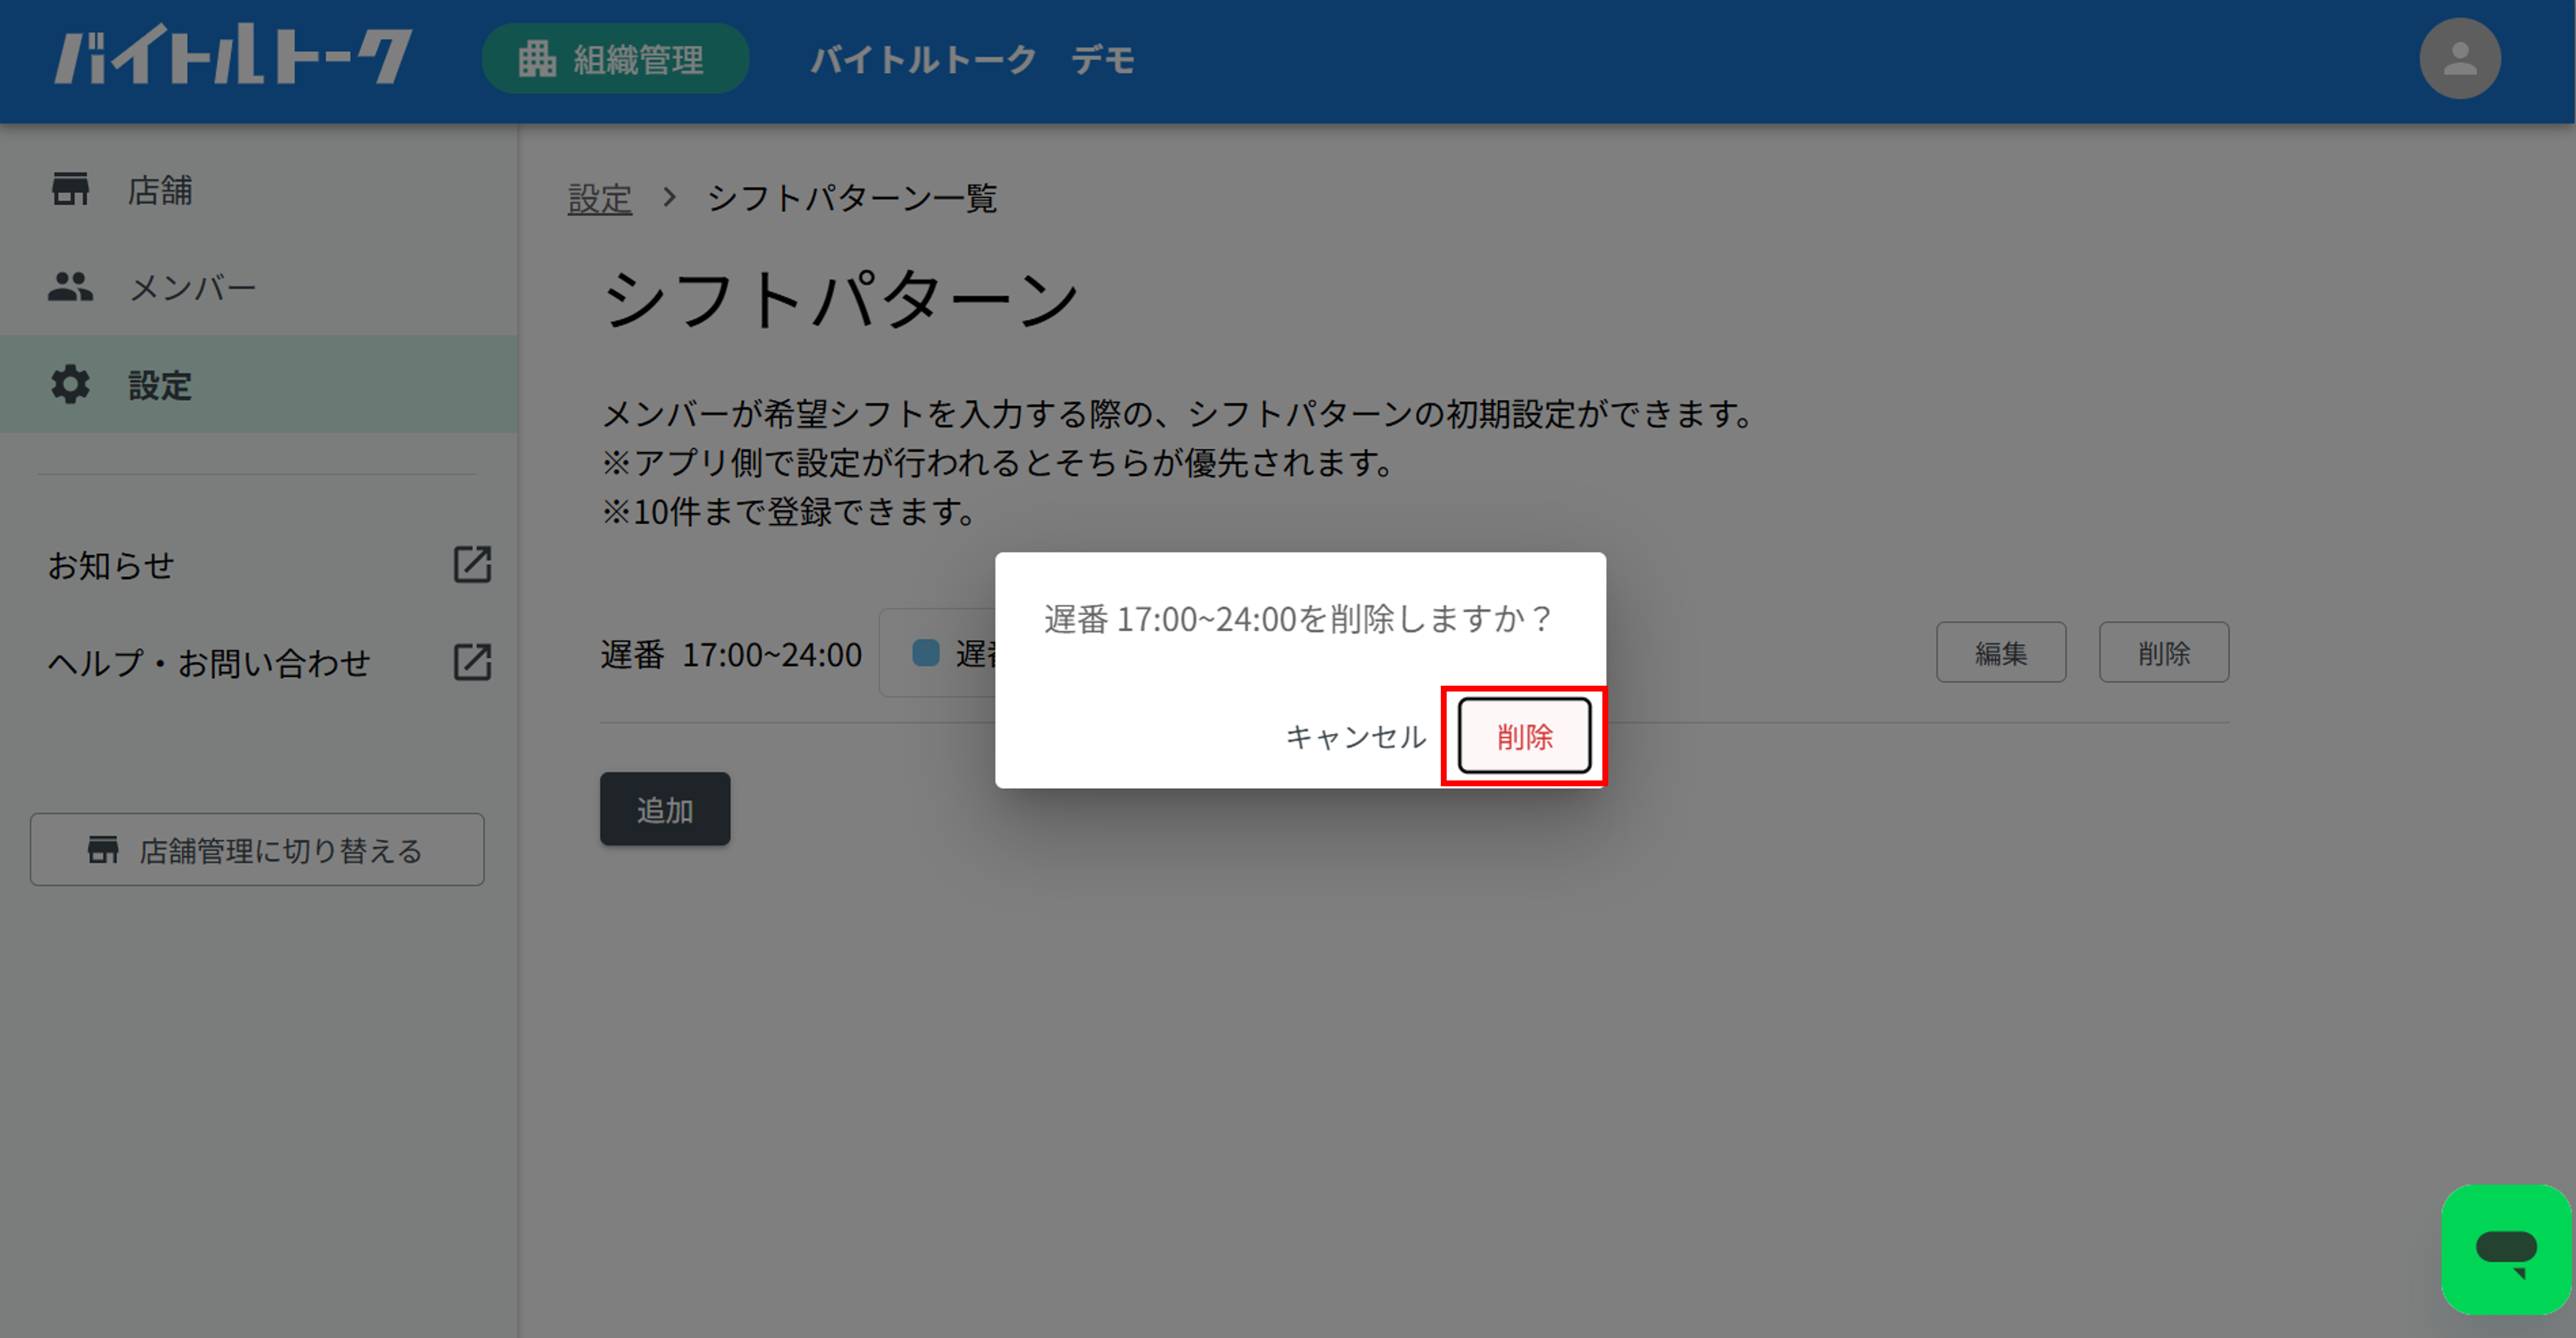Click the バイトルトーク デモ header text
This screenshot has width=2576, height=1338.
(972, 59)
